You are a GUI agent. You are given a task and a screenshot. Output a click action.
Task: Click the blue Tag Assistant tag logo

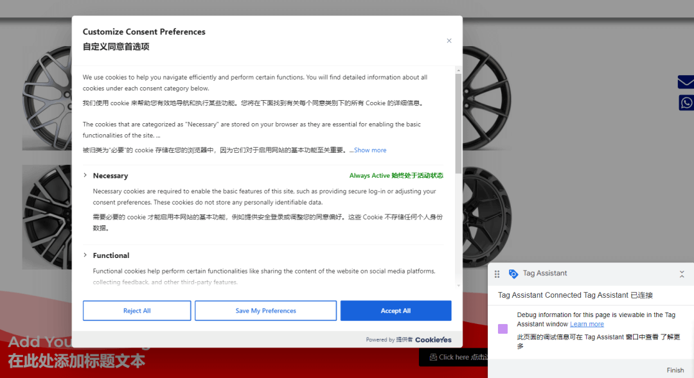[x=513, y=274]
